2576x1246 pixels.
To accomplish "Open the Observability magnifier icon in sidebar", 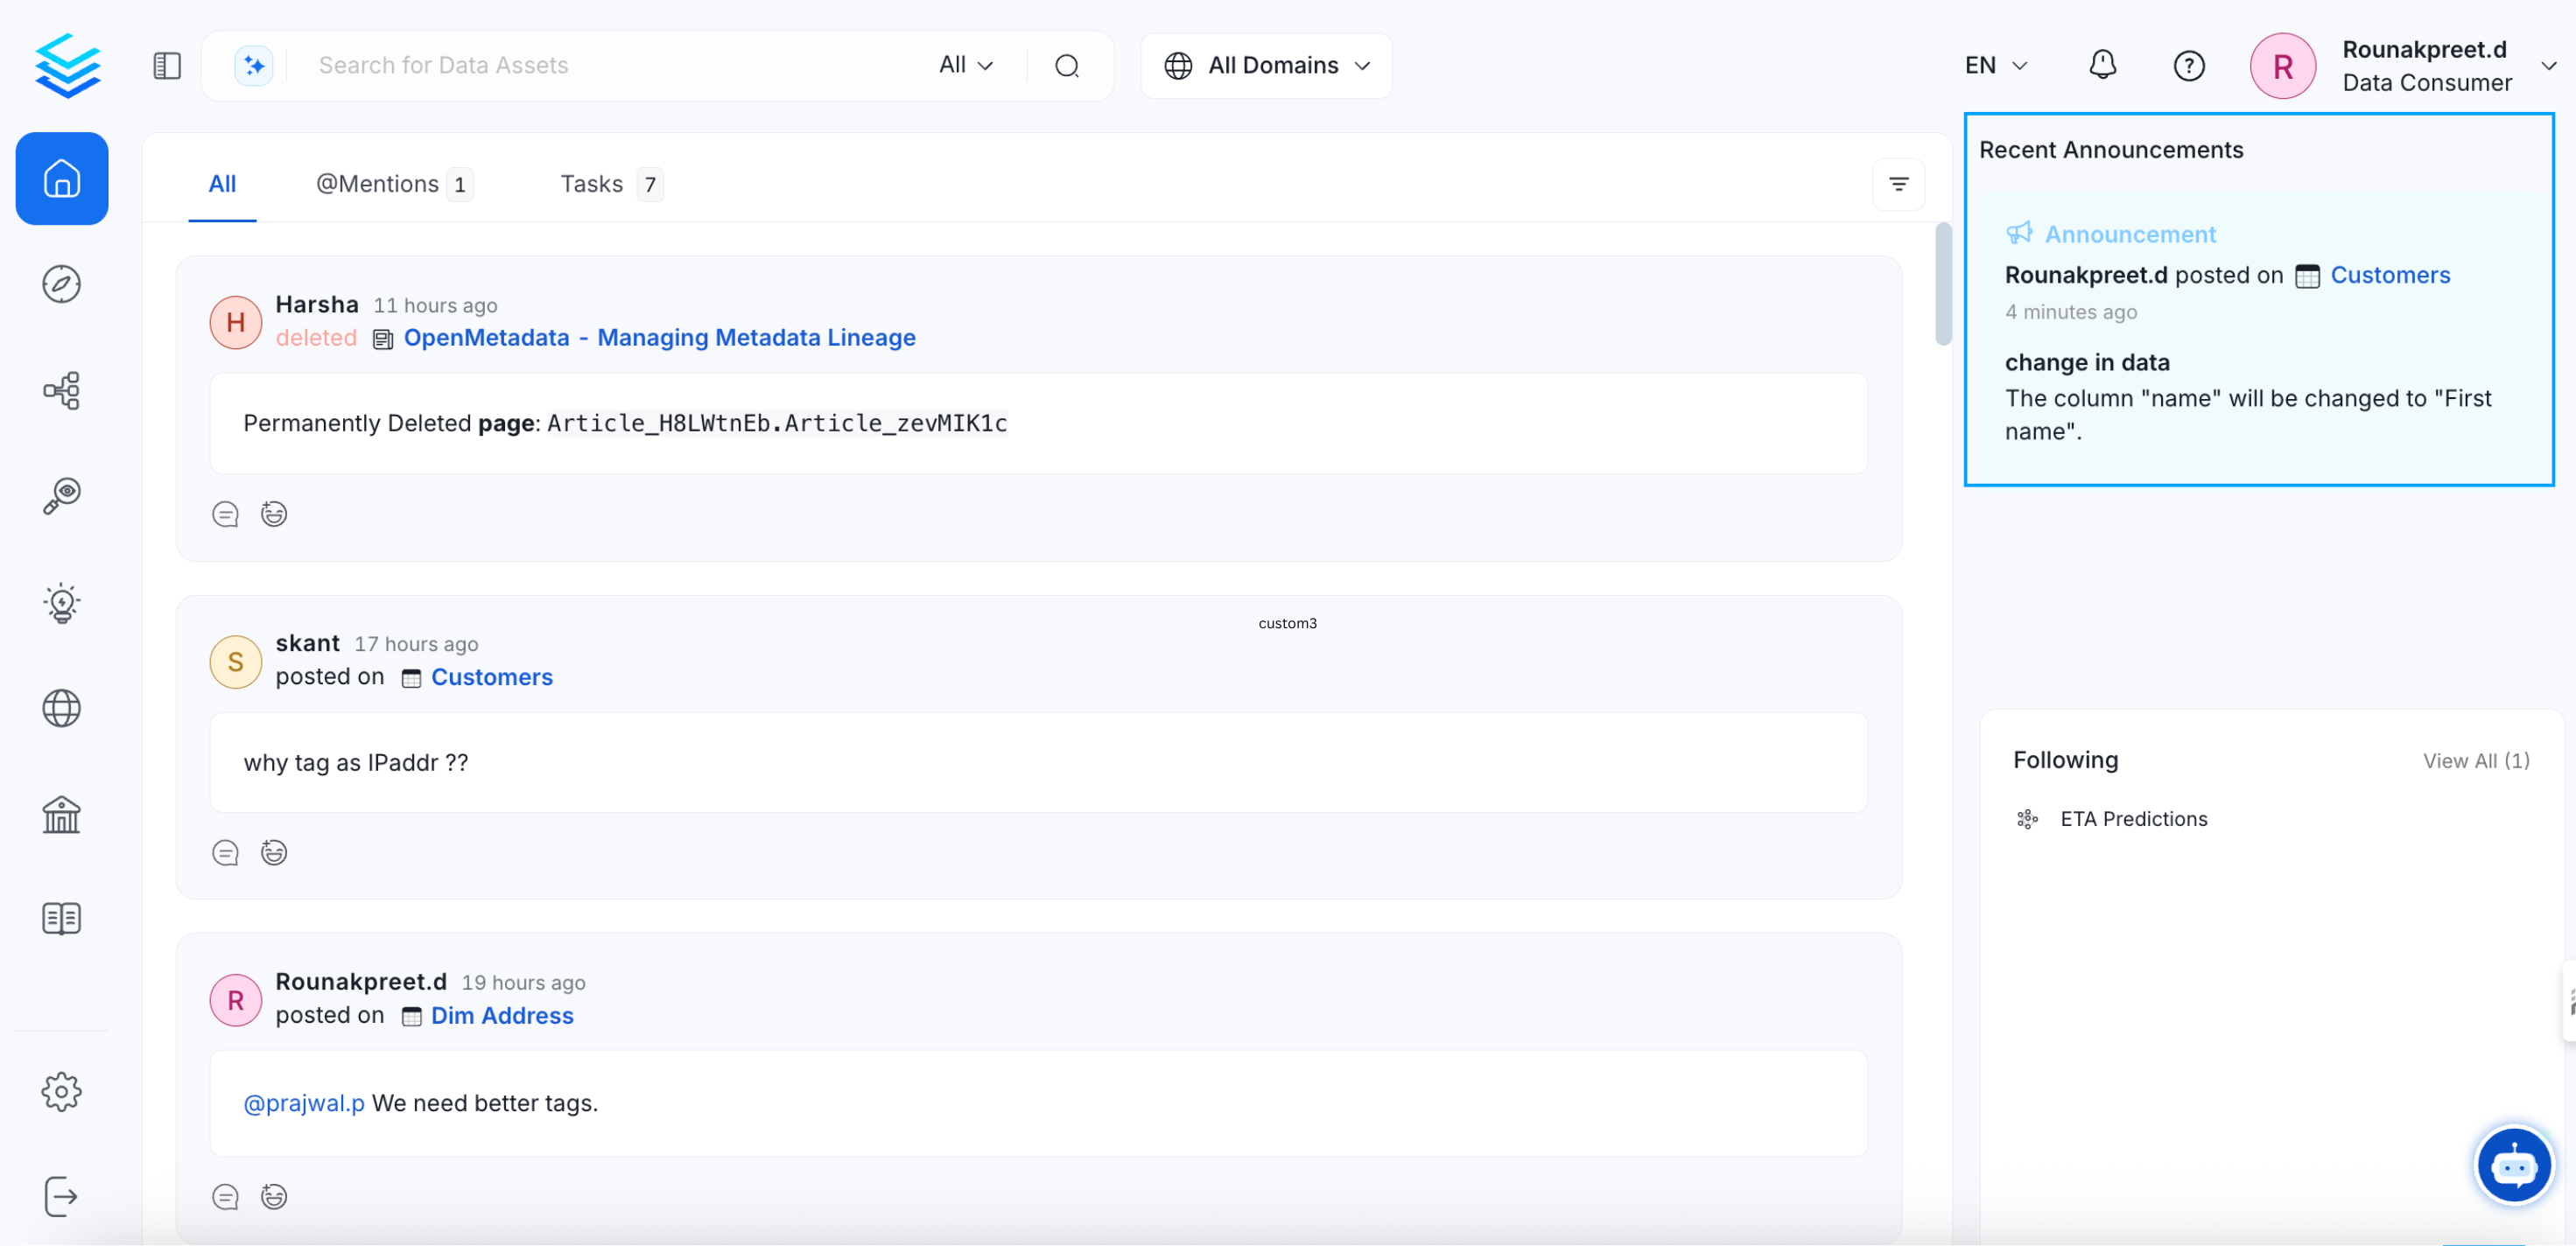I will (x=61, y=496).
